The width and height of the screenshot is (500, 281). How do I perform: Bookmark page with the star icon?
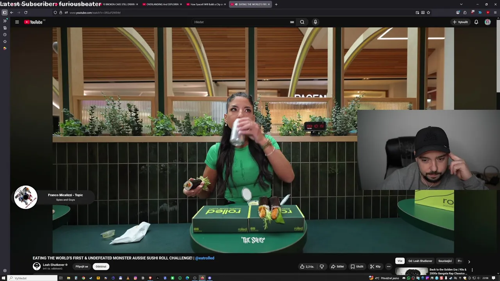[x=428, y=12]
